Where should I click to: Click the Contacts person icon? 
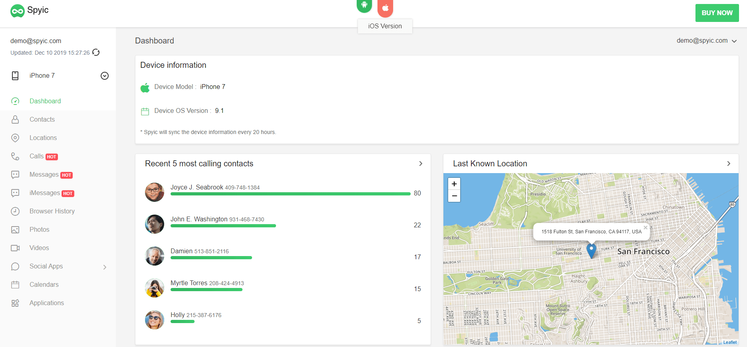click(15, 120)
